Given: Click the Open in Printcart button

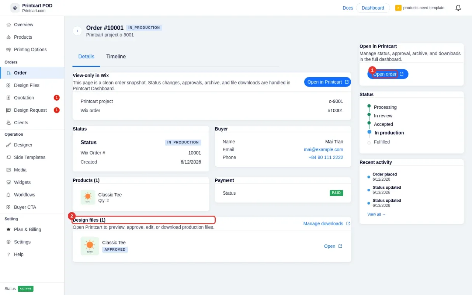Looking at the screenshot, I should pos(327,82).
